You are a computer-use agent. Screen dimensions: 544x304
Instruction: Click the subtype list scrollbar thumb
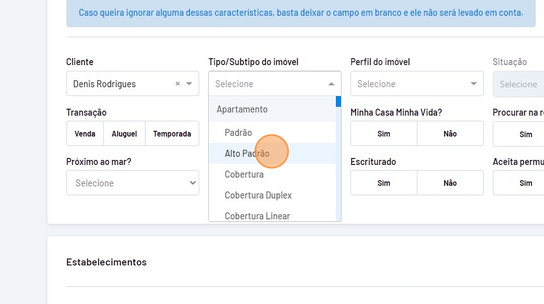[x=338, y=101]
